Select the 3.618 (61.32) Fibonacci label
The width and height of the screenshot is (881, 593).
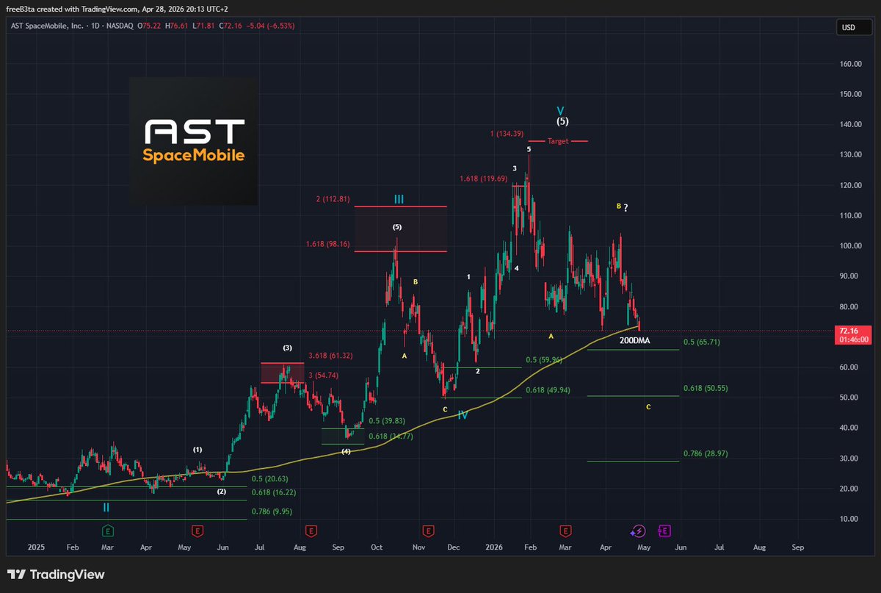point(330,356)
